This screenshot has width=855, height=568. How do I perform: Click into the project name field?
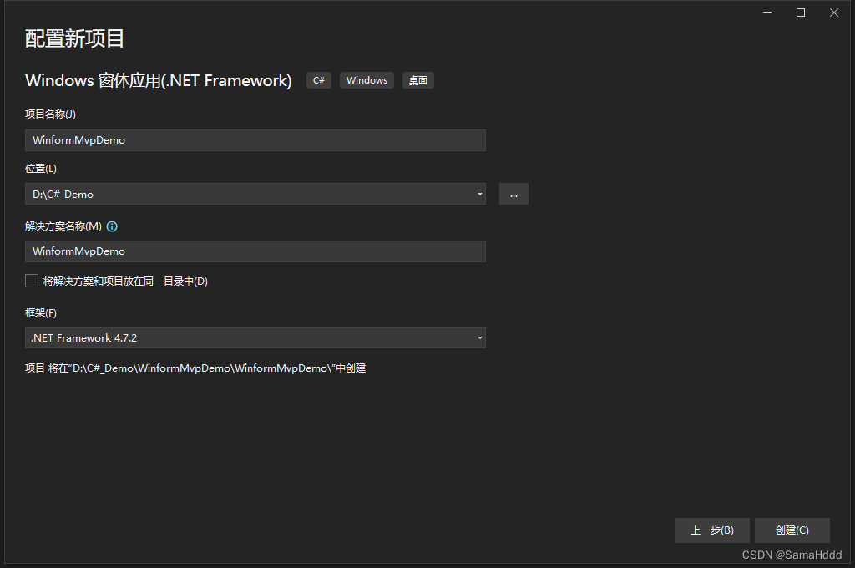[255, 139]
